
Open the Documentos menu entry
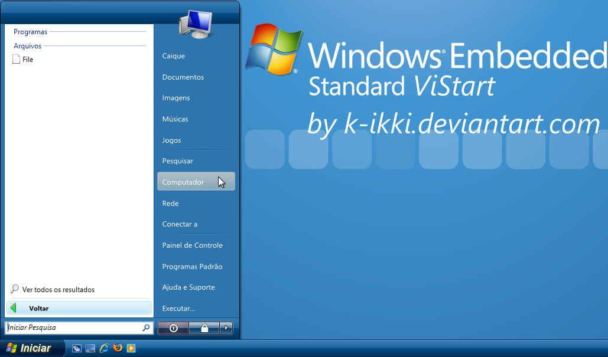coord(183,77)
